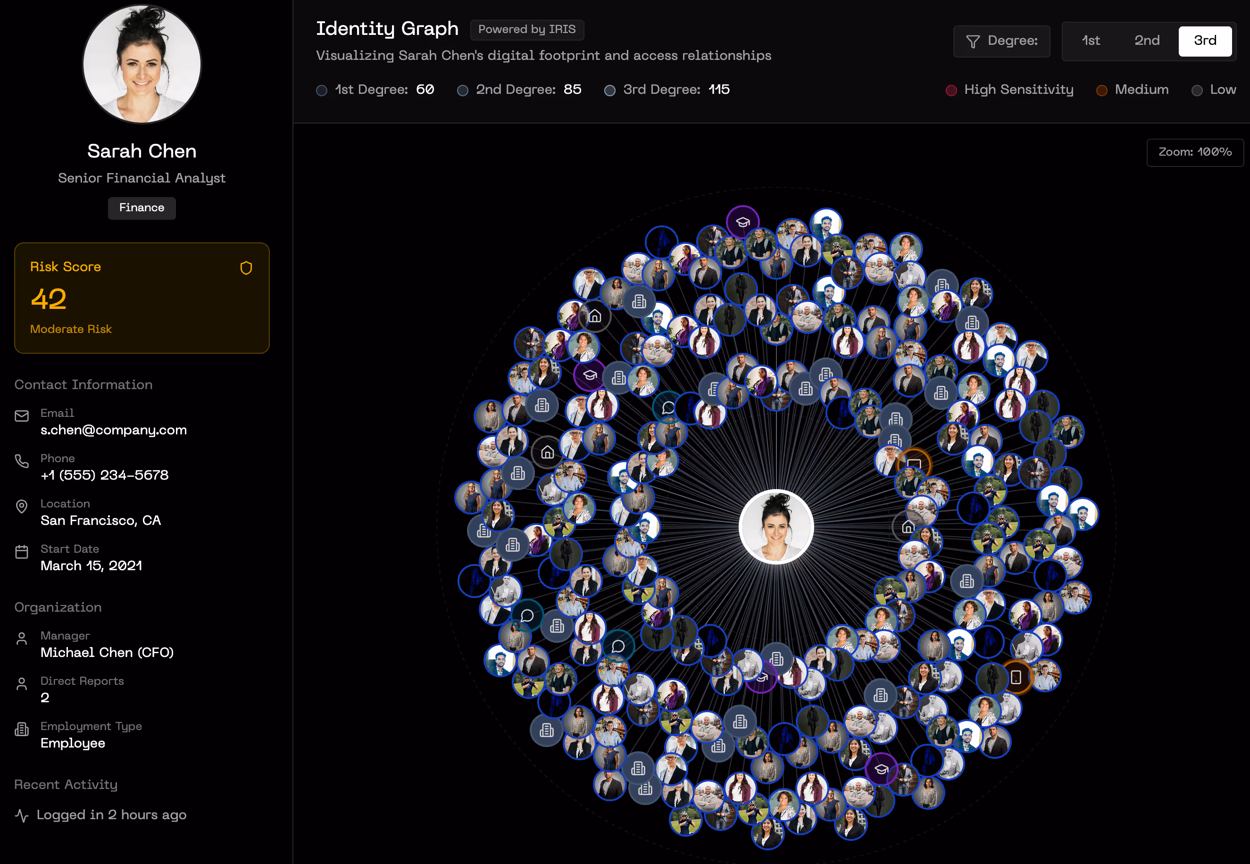Select the orange monitor device node
This screenshot has height=864, width=1250.
click(x=914, y=464)
